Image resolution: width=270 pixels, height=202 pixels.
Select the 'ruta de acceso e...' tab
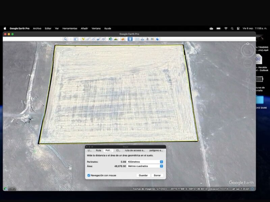coord(135,150)
